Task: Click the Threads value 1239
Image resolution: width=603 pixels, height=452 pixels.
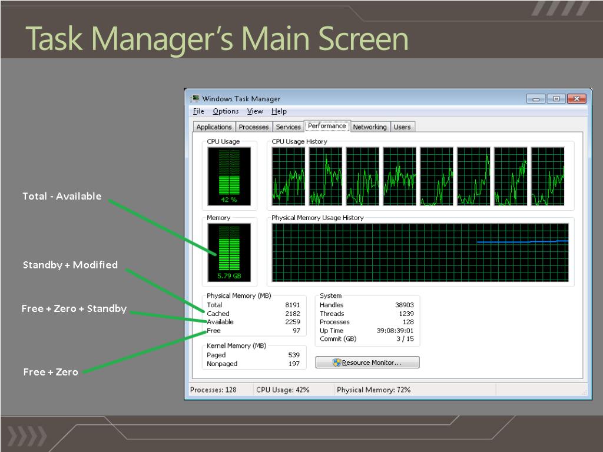Action: (x=406, y=314)
